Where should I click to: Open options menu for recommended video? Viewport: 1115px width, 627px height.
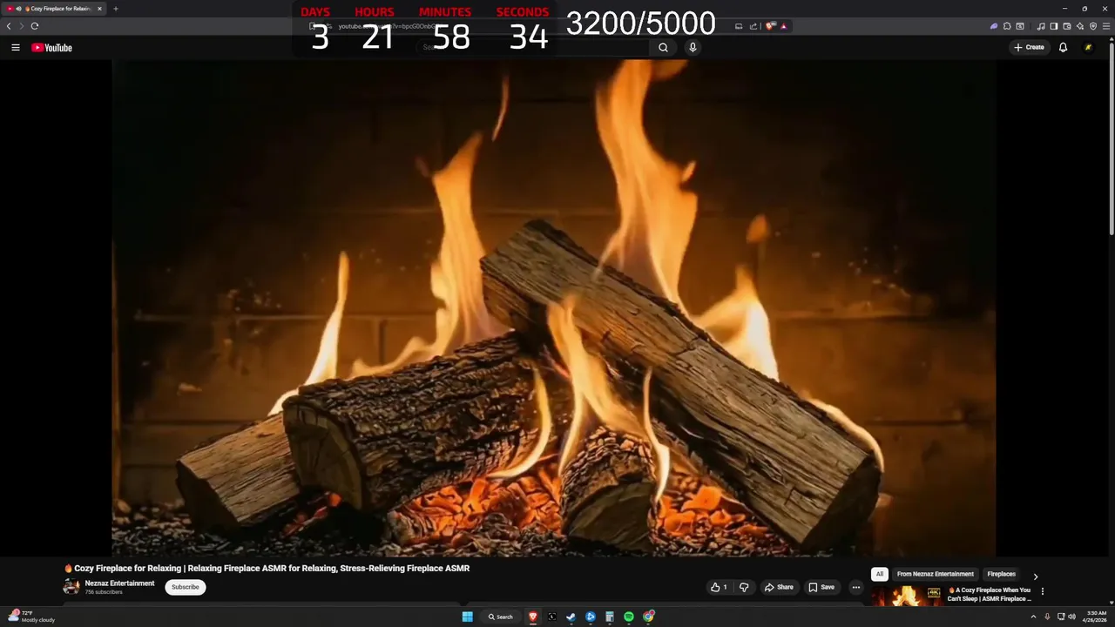click(1043, 591)
